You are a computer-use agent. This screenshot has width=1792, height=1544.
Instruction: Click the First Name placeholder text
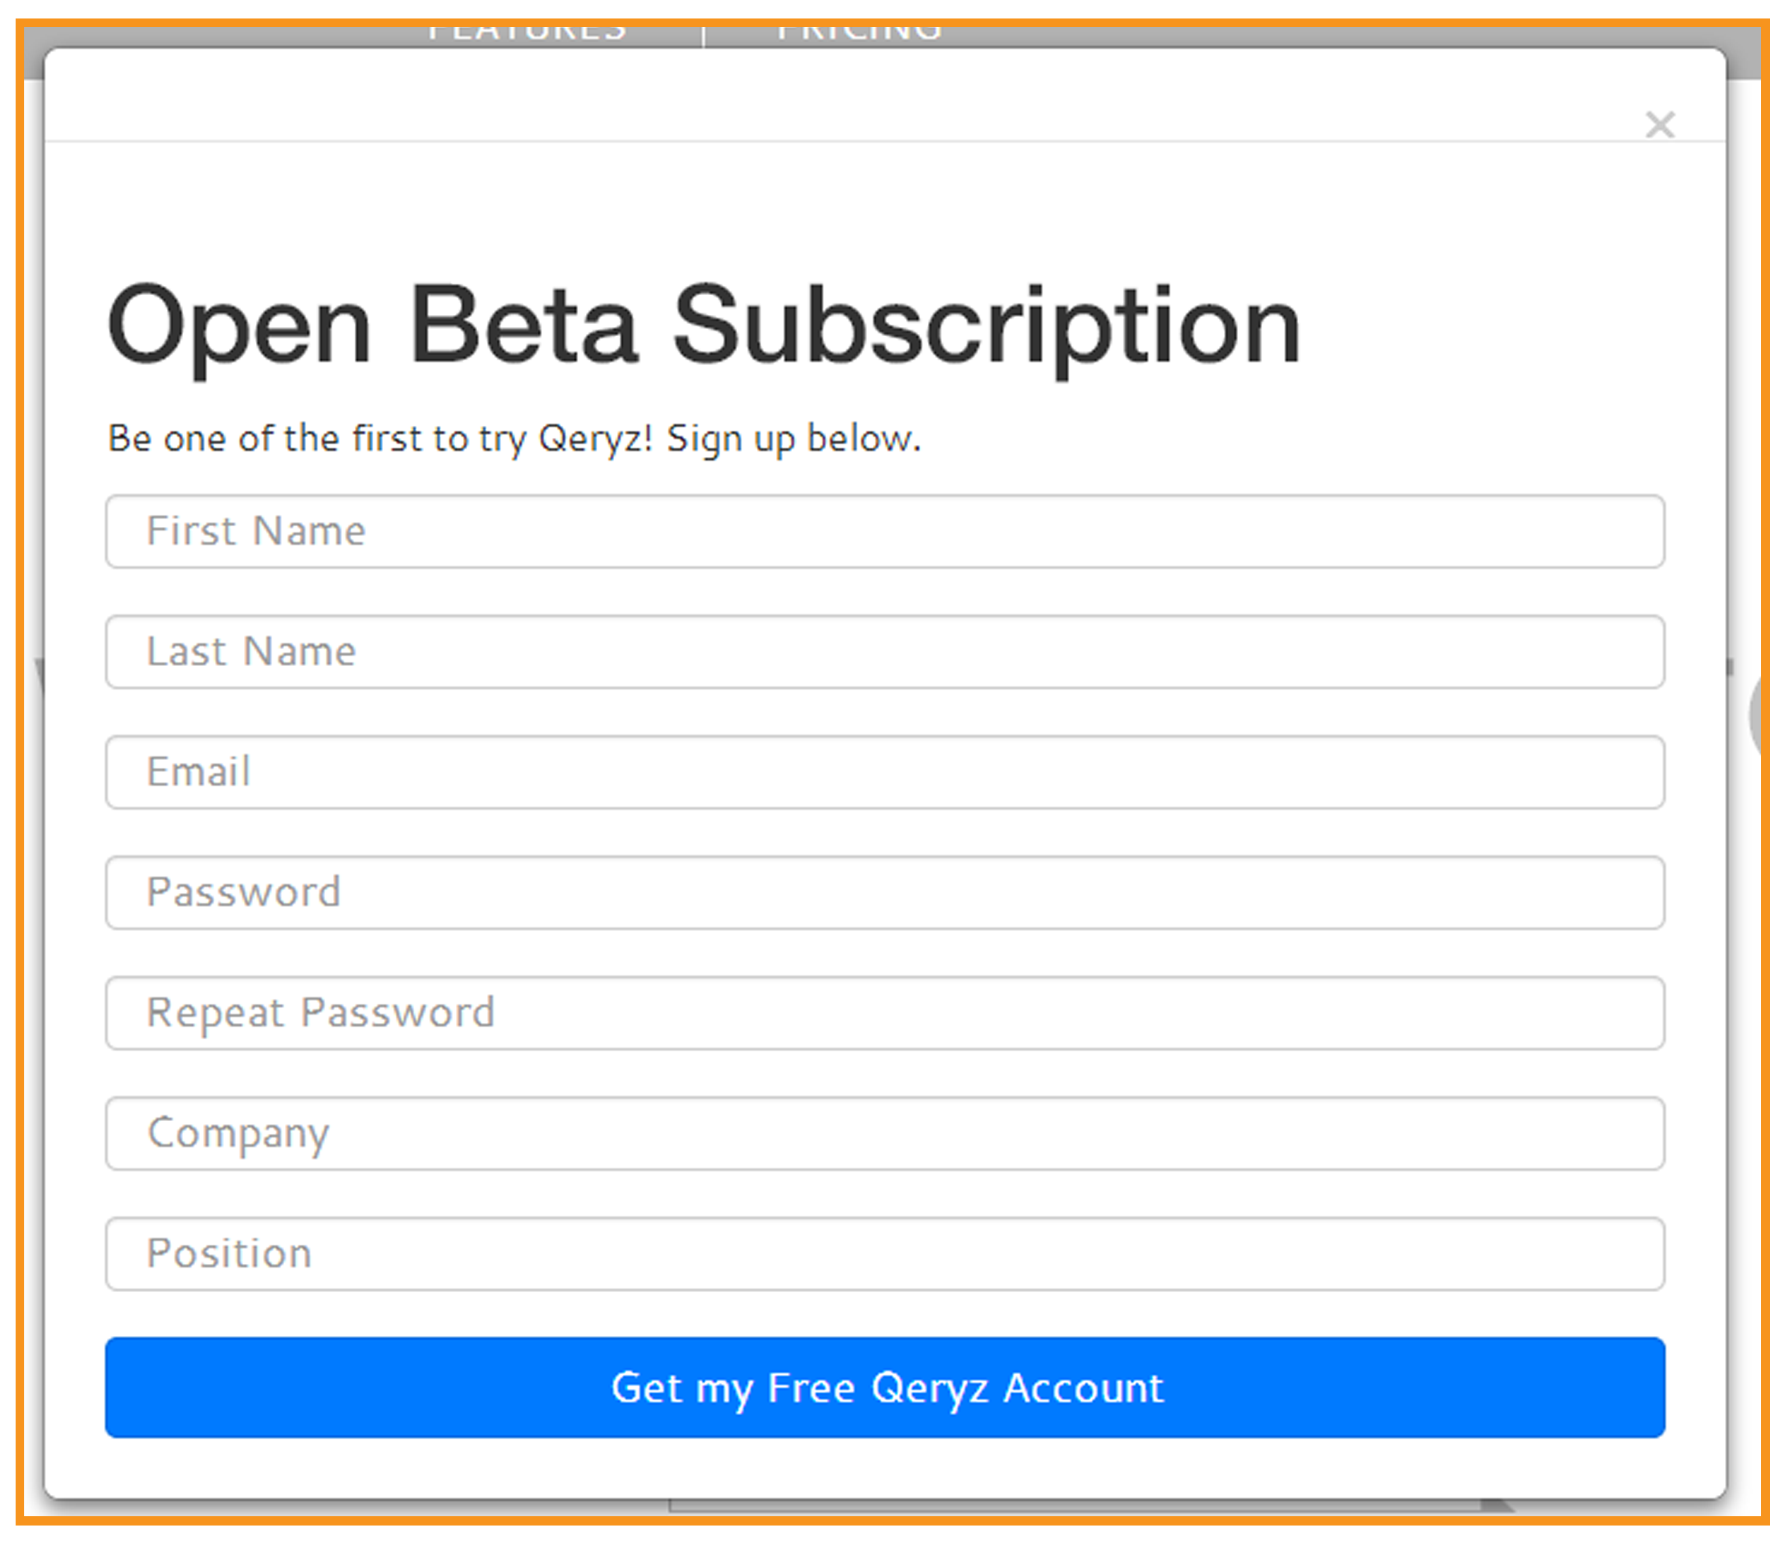pyautogui.click(x=256, y=531)
